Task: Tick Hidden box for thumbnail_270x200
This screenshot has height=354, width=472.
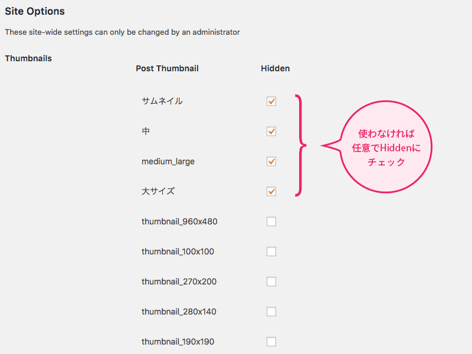Action: (x=271, y=282)
